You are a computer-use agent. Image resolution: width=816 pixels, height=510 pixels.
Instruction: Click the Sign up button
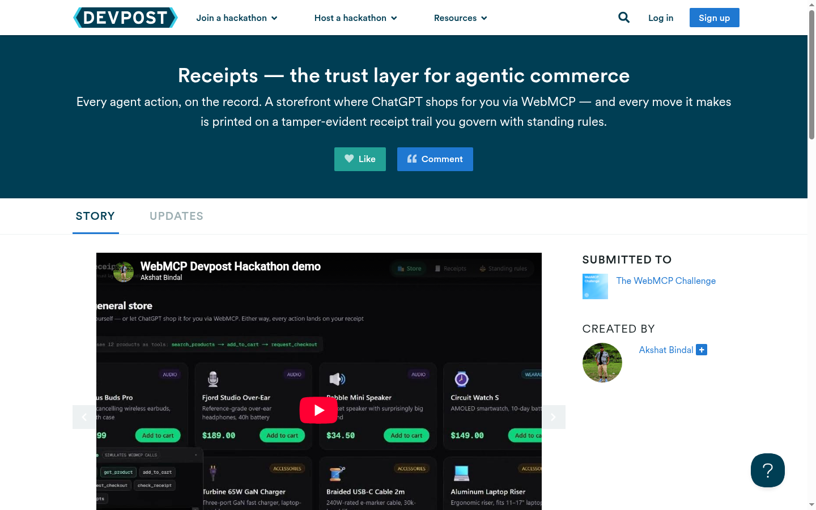pos(714,18)
